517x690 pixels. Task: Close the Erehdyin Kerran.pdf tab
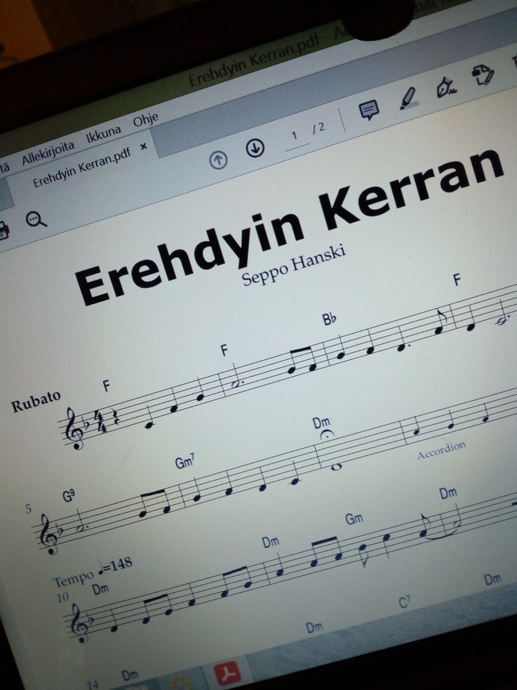coord(144,147)
